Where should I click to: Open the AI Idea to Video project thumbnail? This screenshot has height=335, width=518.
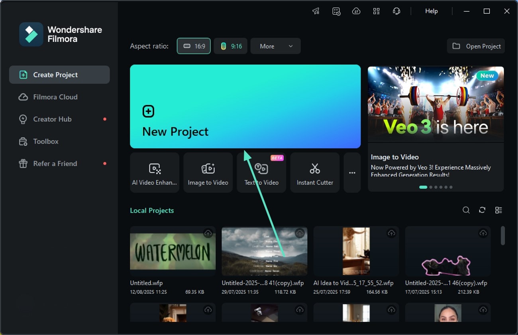356,251
